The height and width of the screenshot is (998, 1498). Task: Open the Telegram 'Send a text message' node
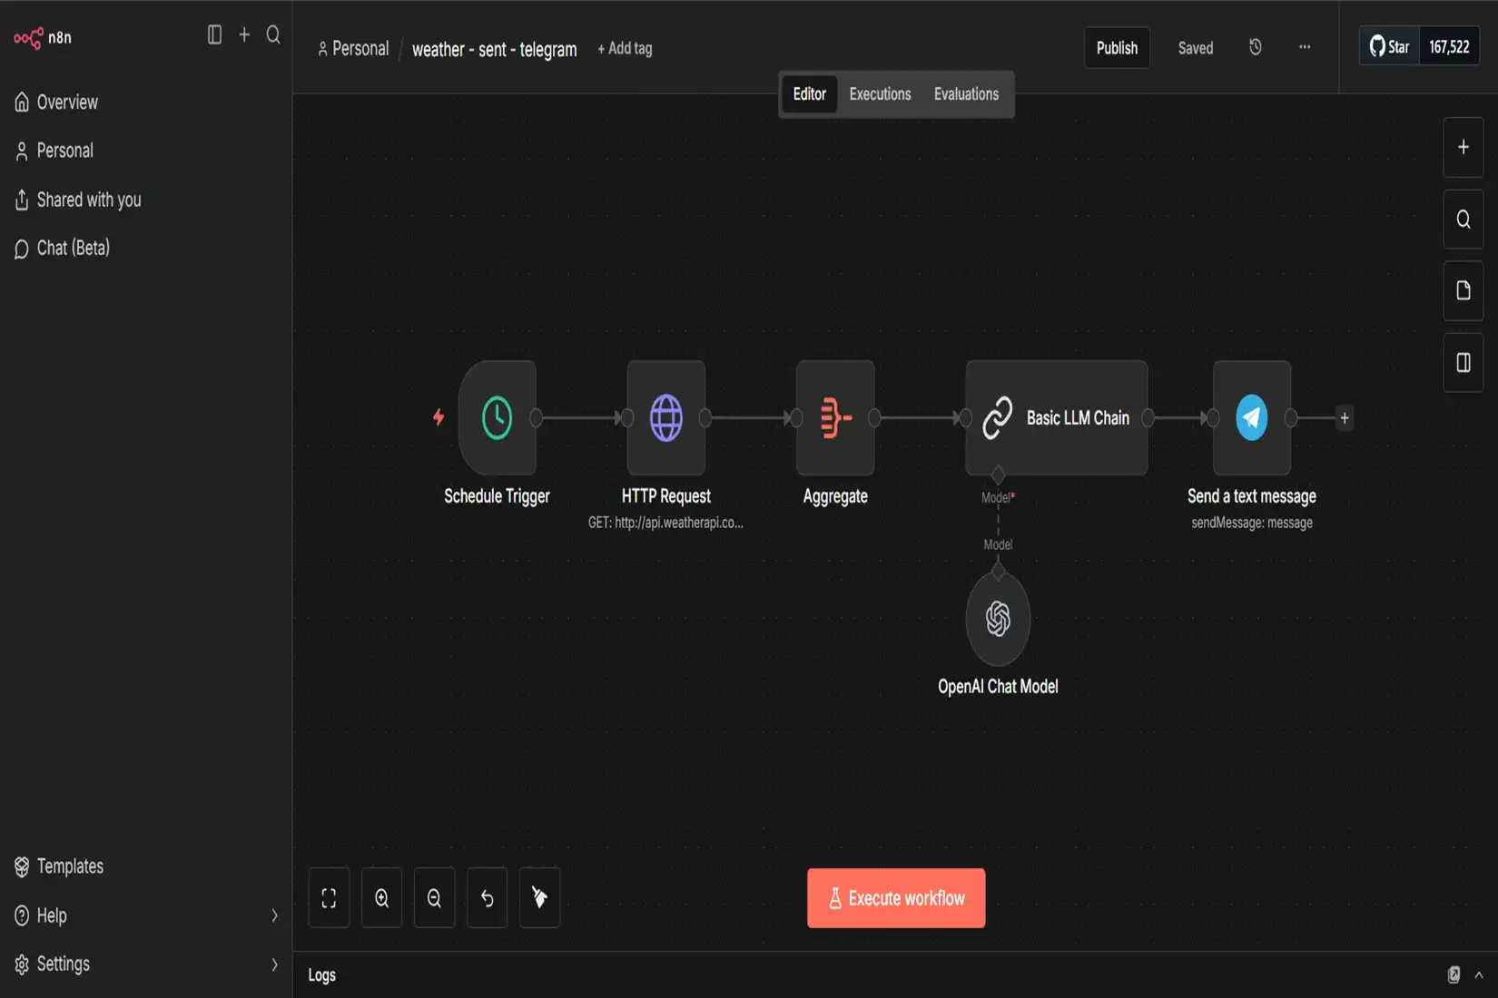[x=1251, y=417]
